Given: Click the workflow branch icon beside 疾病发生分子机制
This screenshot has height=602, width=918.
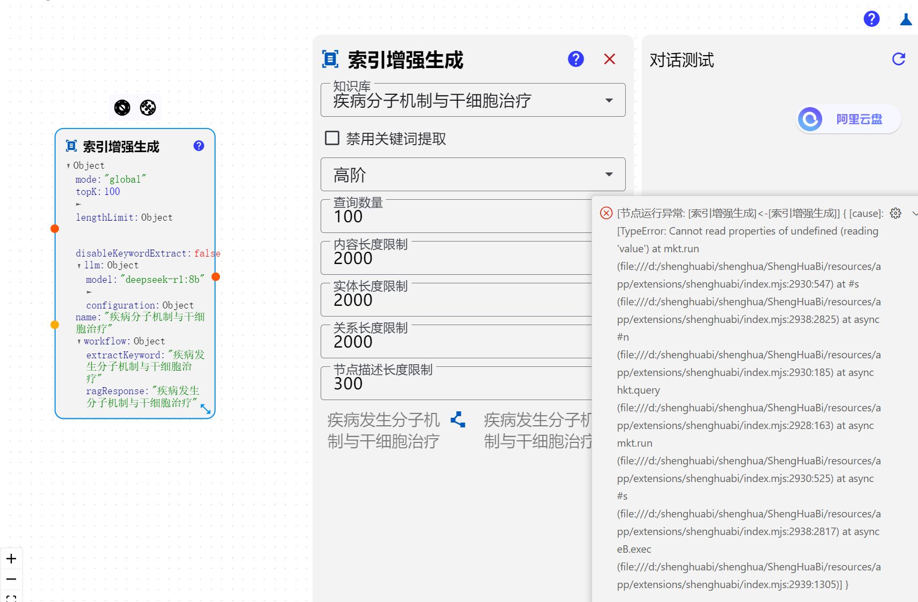Looking at the screenshot, I should coord(458,419).
